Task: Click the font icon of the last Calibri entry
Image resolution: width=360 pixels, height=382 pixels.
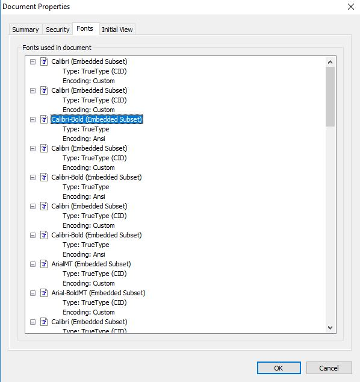Action: coord(44,322)
